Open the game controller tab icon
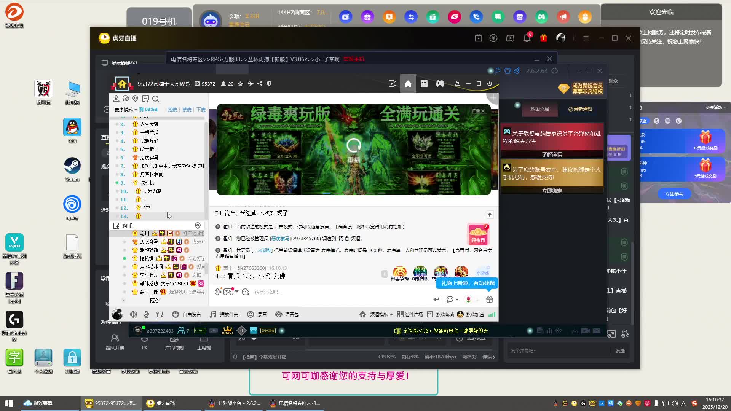731x411 pixels. (x=440, y=84)
